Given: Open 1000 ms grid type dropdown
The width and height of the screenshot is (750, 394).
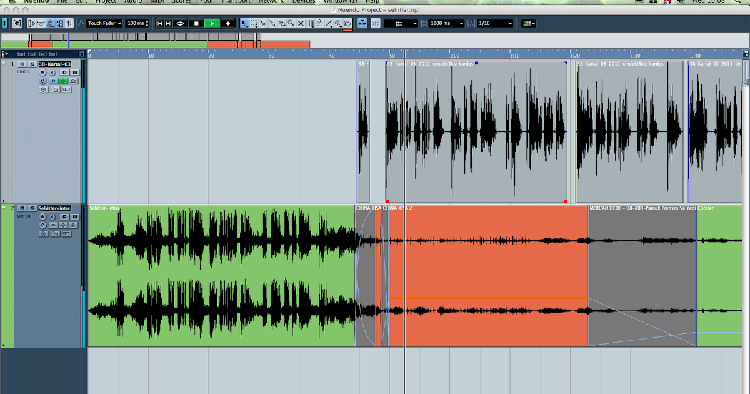Looking at the screenshot, I should [447, 23].
